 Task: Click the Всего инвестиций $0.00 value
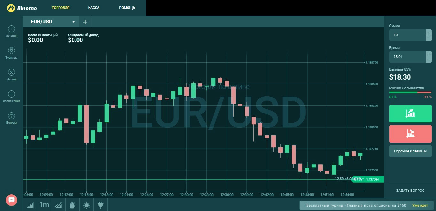click(35, 40)
